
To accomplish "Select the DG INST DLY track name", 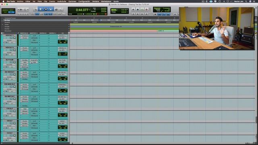I will [x=10, y=96].
